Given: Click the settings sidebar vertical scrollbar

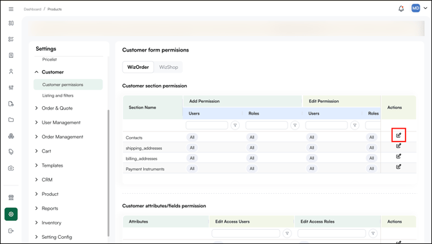Looking at the screenshot, I should tap(108, 173).
